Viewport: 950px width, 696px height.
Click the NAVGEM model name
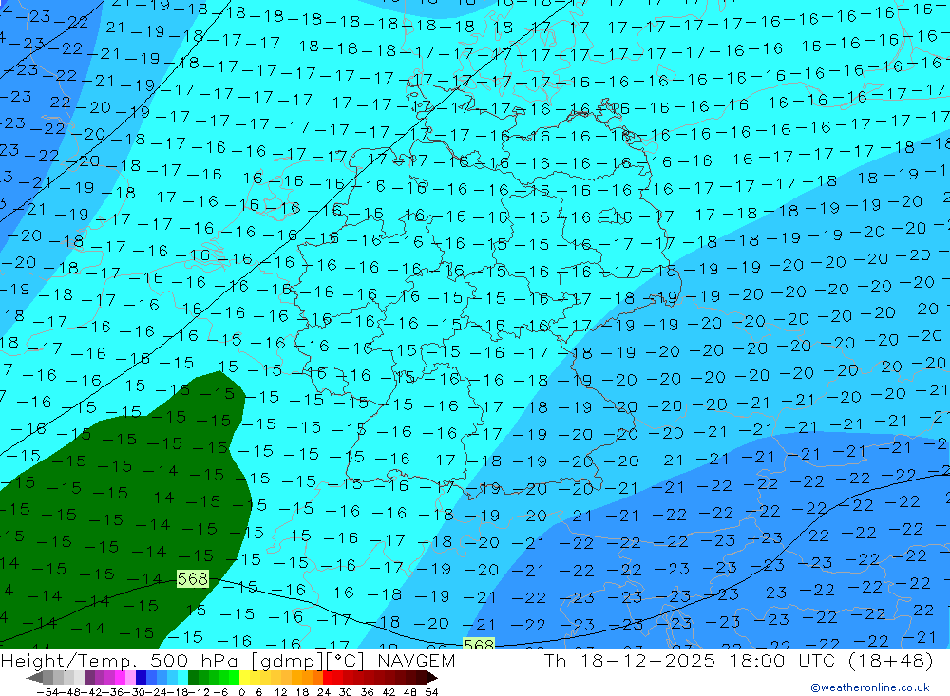(x=416, y=660)
